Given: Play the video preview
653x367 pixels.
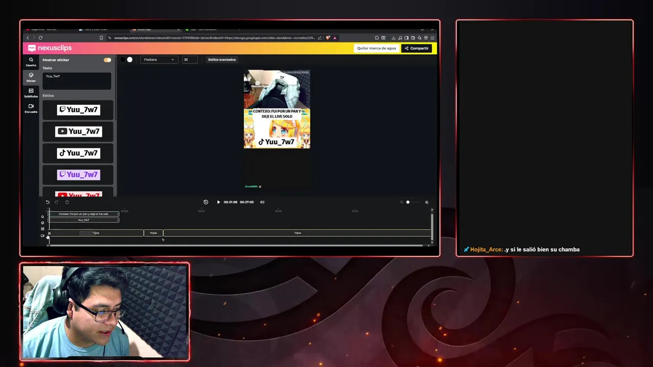Looking at the screenshot, I should 218,202.
